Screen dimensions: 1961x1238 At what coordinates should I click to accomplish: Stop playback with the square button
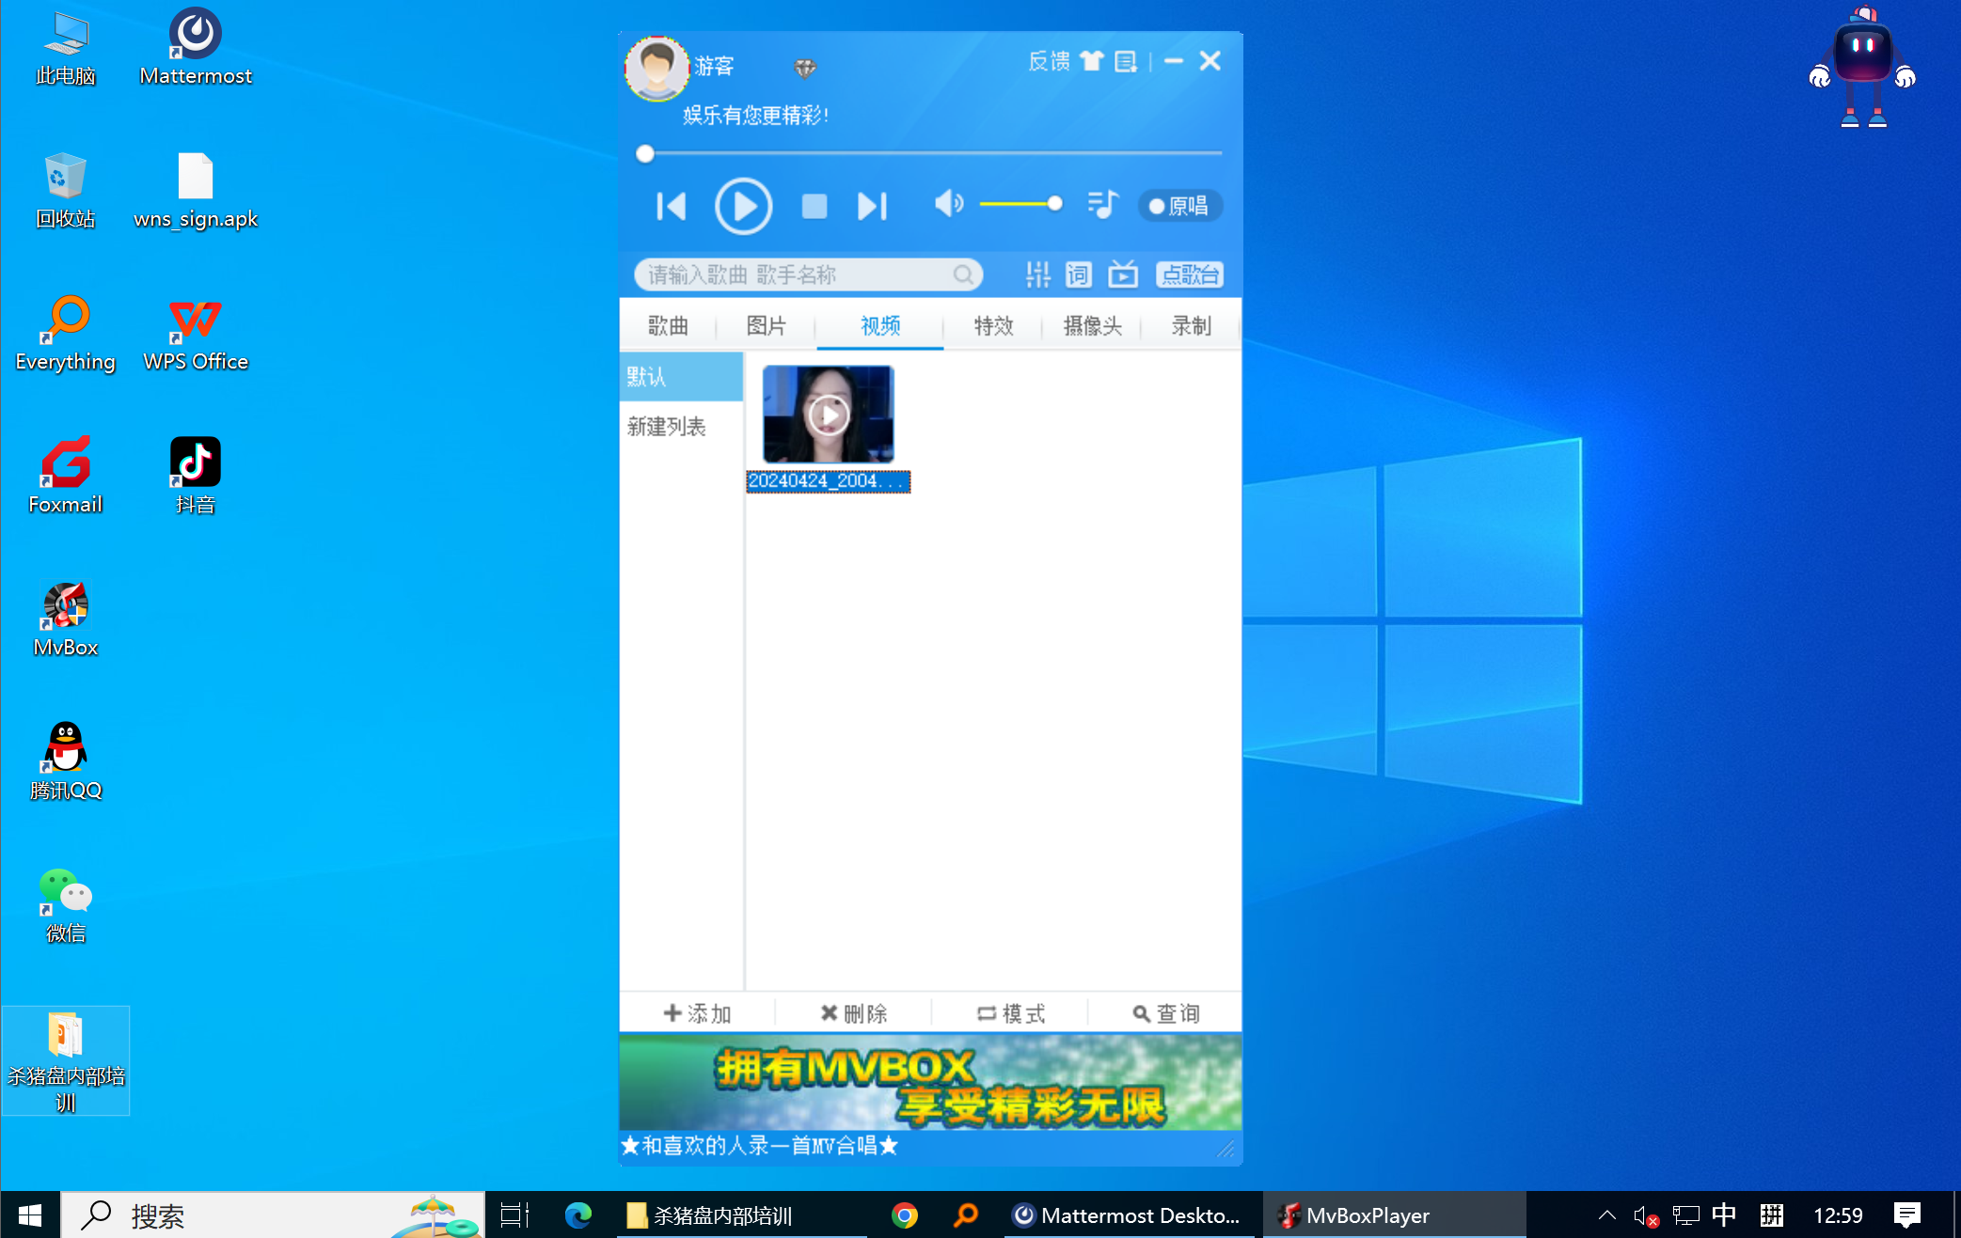814,206
